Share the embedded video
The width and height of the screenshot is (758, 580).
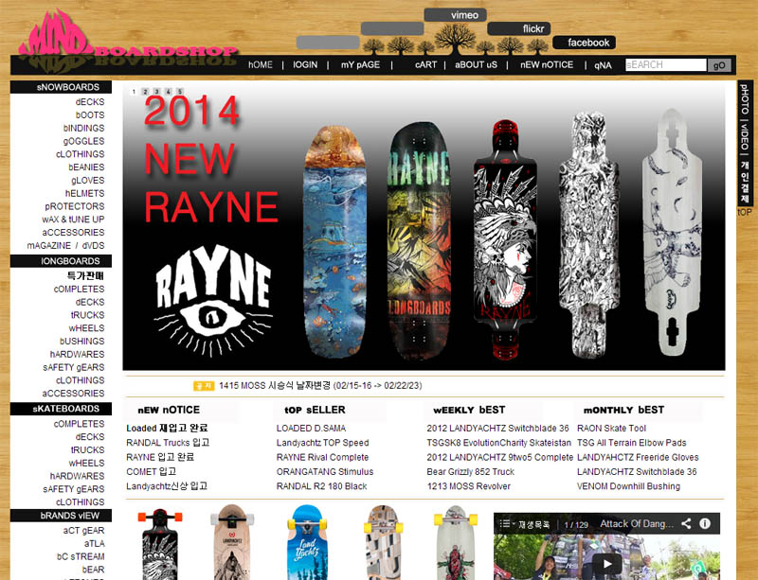686,523
